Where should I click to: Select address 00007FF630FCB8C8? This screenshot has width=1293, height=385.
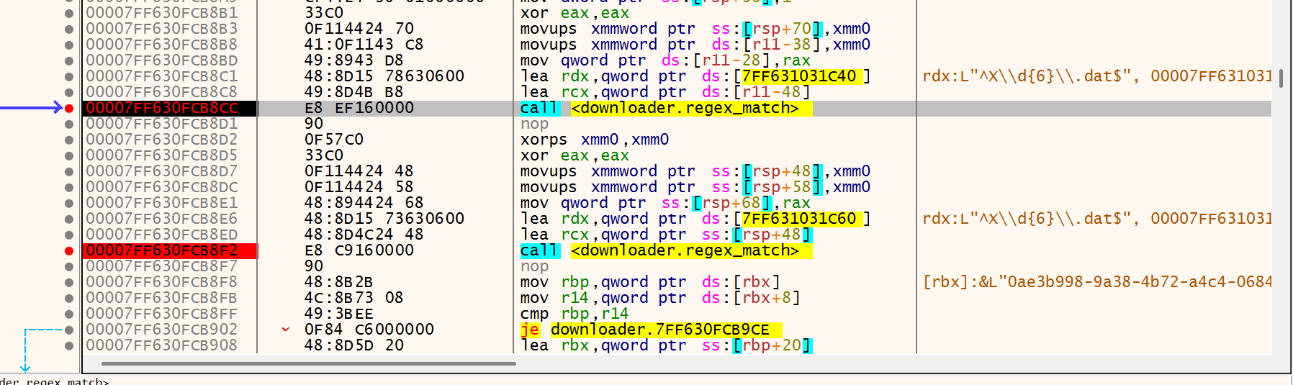tap(162, 92)
